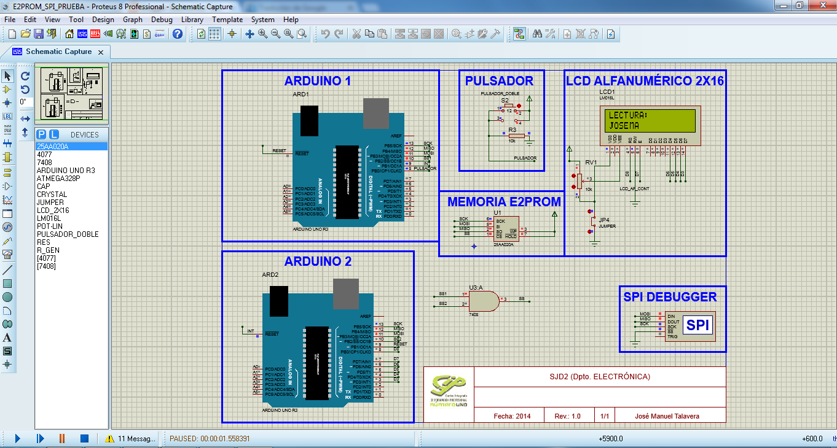Open the property assignment tool
The height and width of the screenshot is (448, 837).
(x=550, y=34)
